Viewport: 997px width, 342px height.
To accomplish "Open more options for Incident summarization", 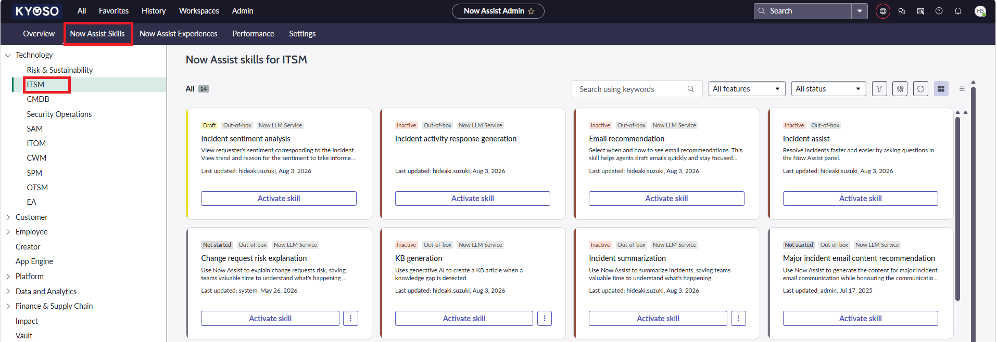I will (738, 318).
